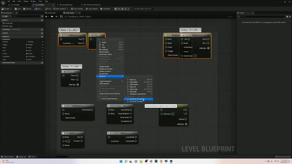Click the add Variables plus button
Viewport: 292px width, 164px height.
42,36
